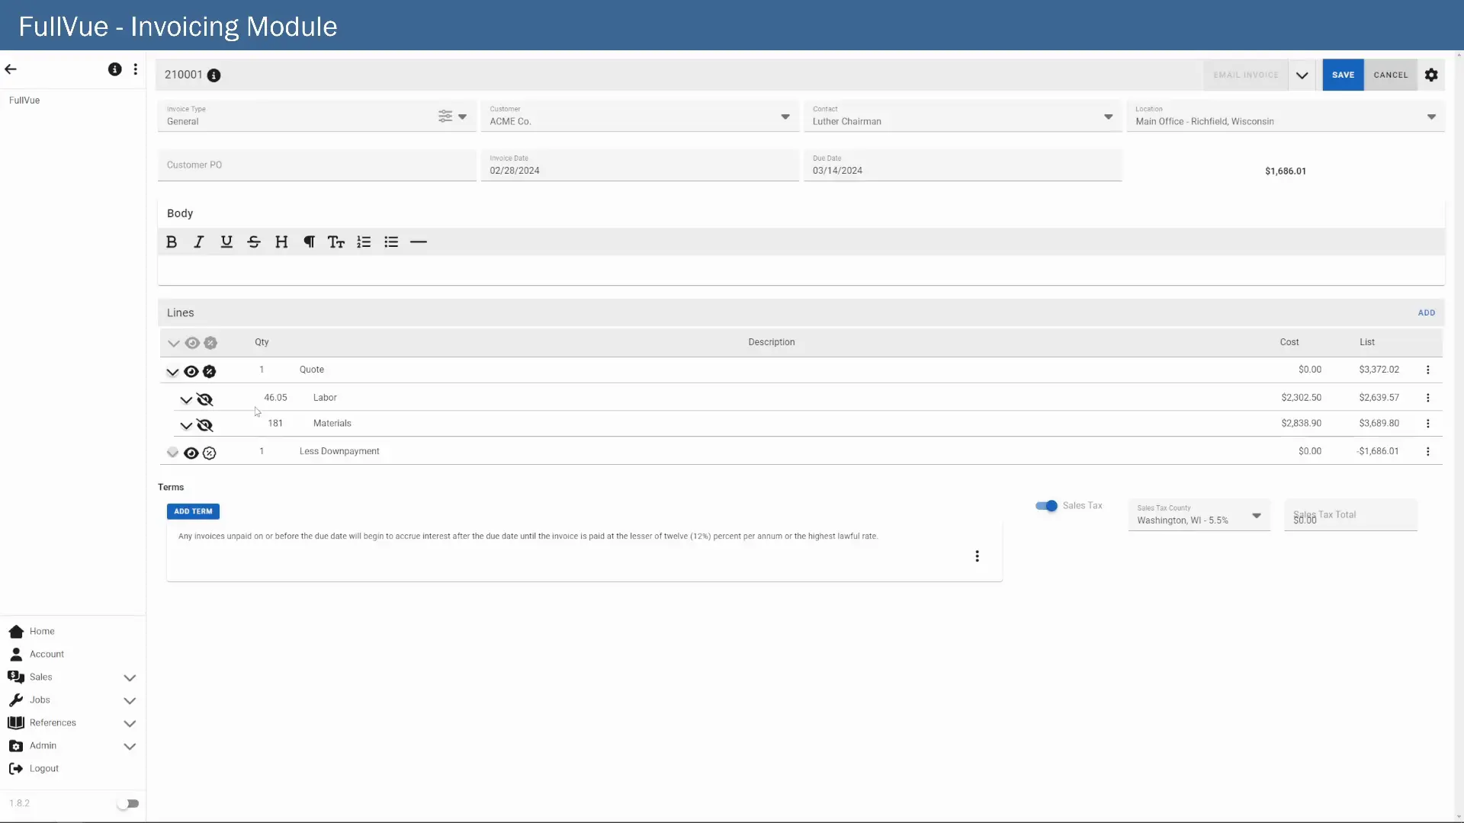Click the Due Date field
Viewport: 1464px width, 823px height.
pos(963,165)
